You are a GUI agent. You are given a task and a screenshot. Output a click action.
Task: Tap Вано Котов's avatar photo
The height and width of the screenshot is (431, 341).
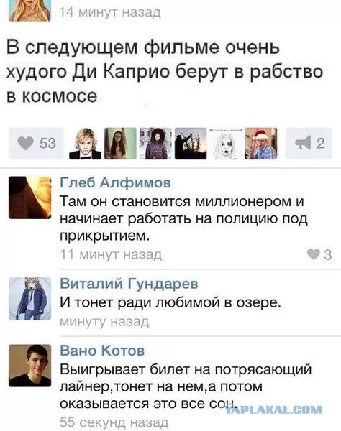point(30,366)
